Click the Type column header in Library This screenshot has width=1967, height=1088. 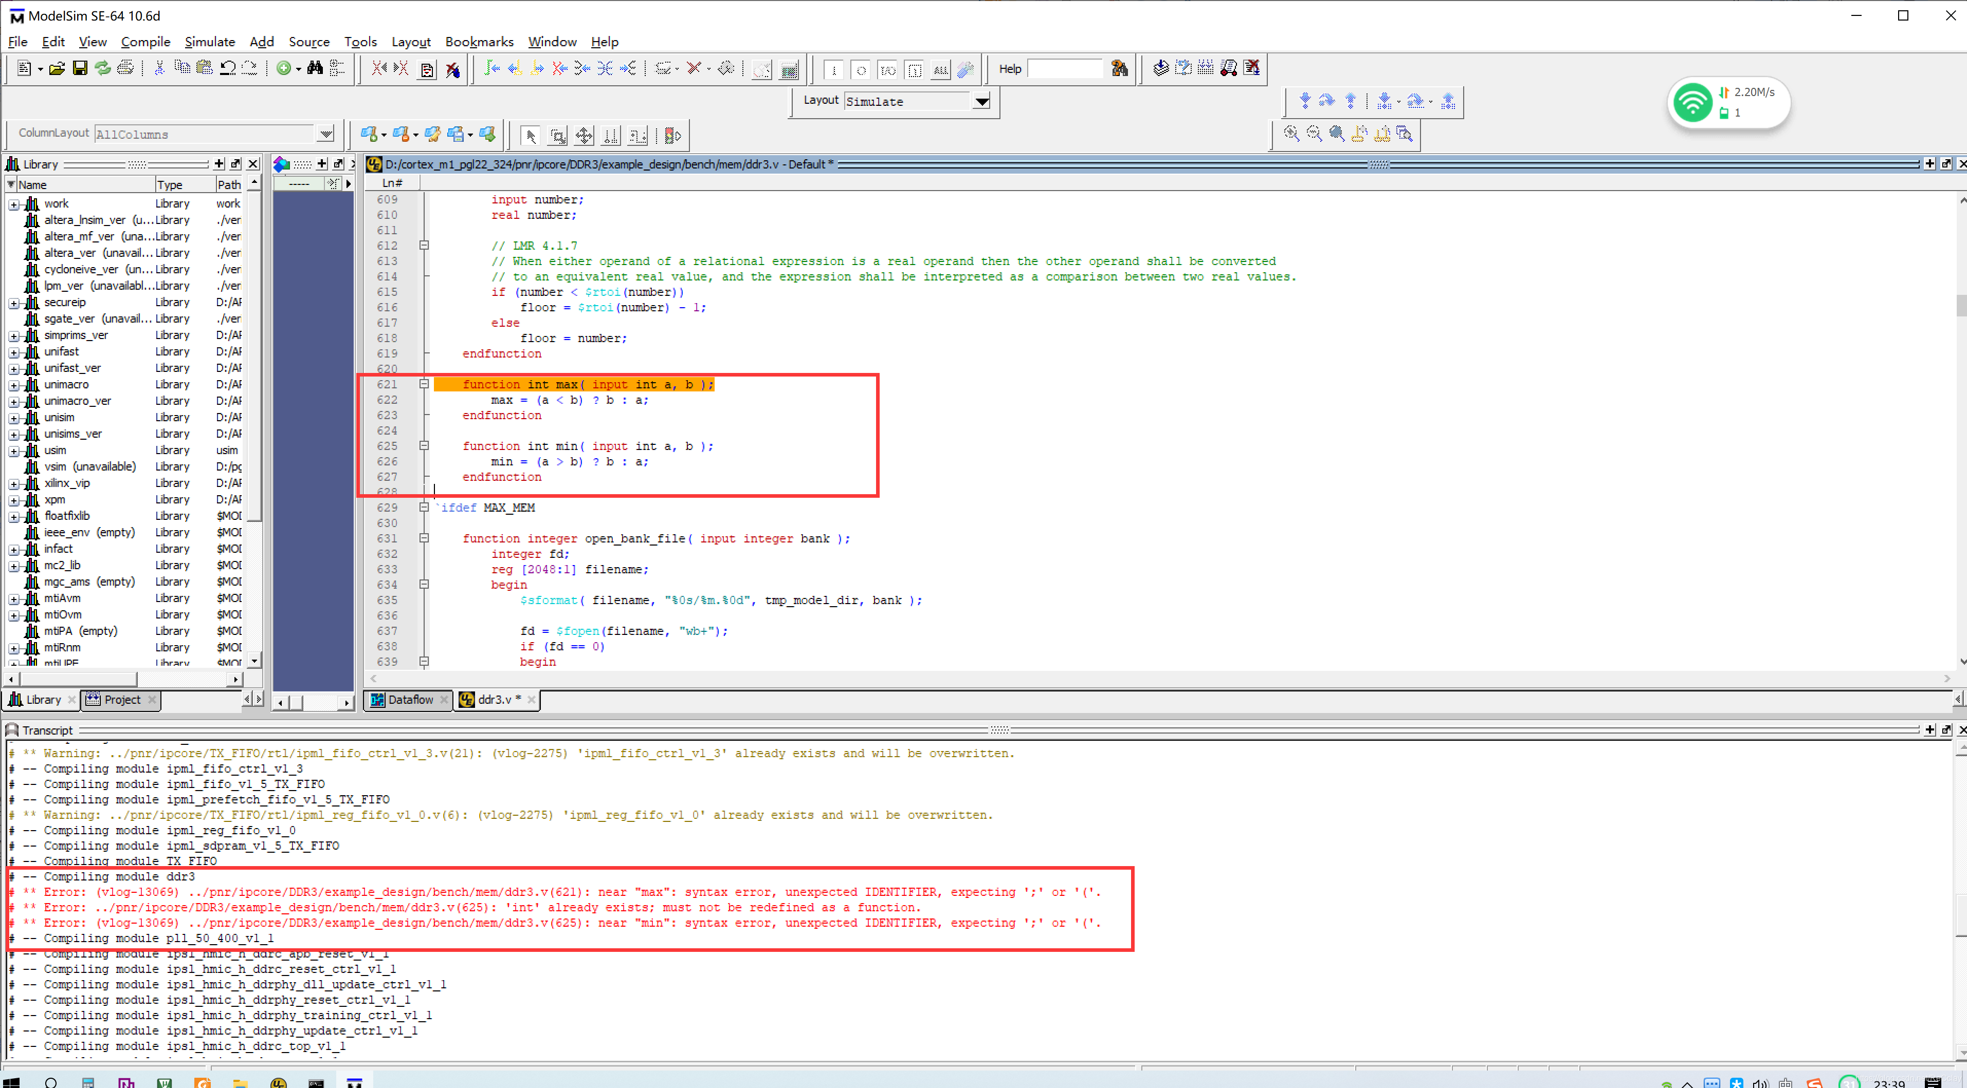tap(170, 184)
